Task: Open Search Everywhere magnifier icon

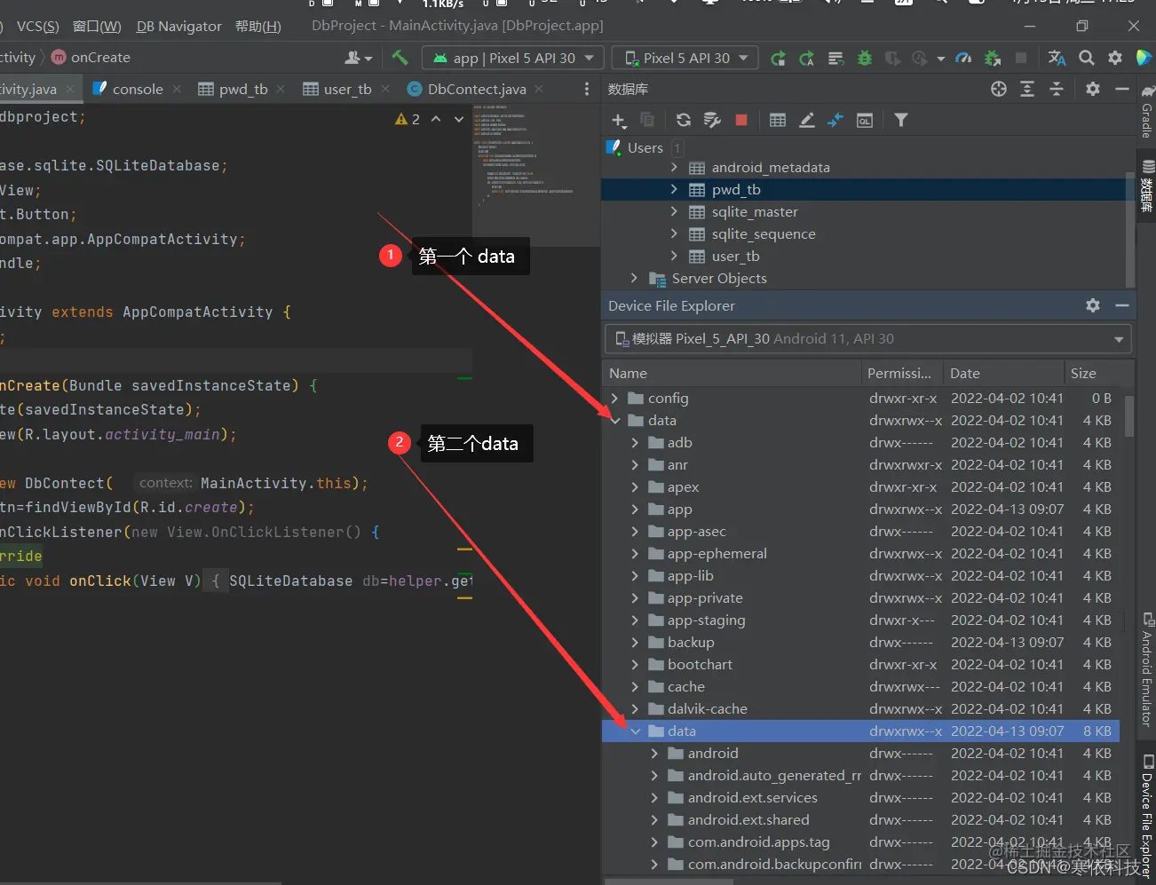Action: (x=1086, y=58)
